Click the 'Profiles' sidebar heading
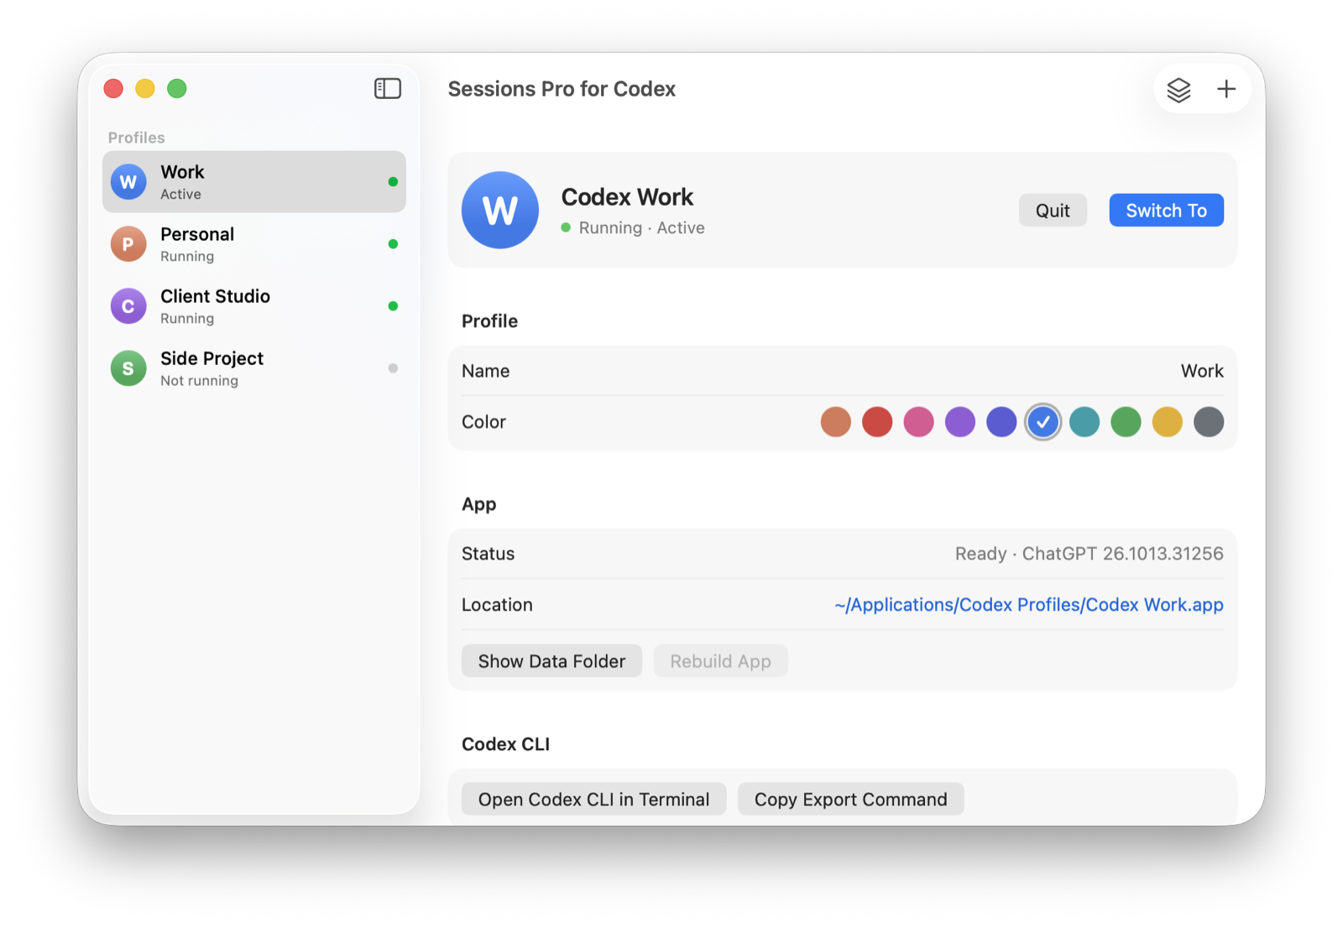 tap(136, 138)
